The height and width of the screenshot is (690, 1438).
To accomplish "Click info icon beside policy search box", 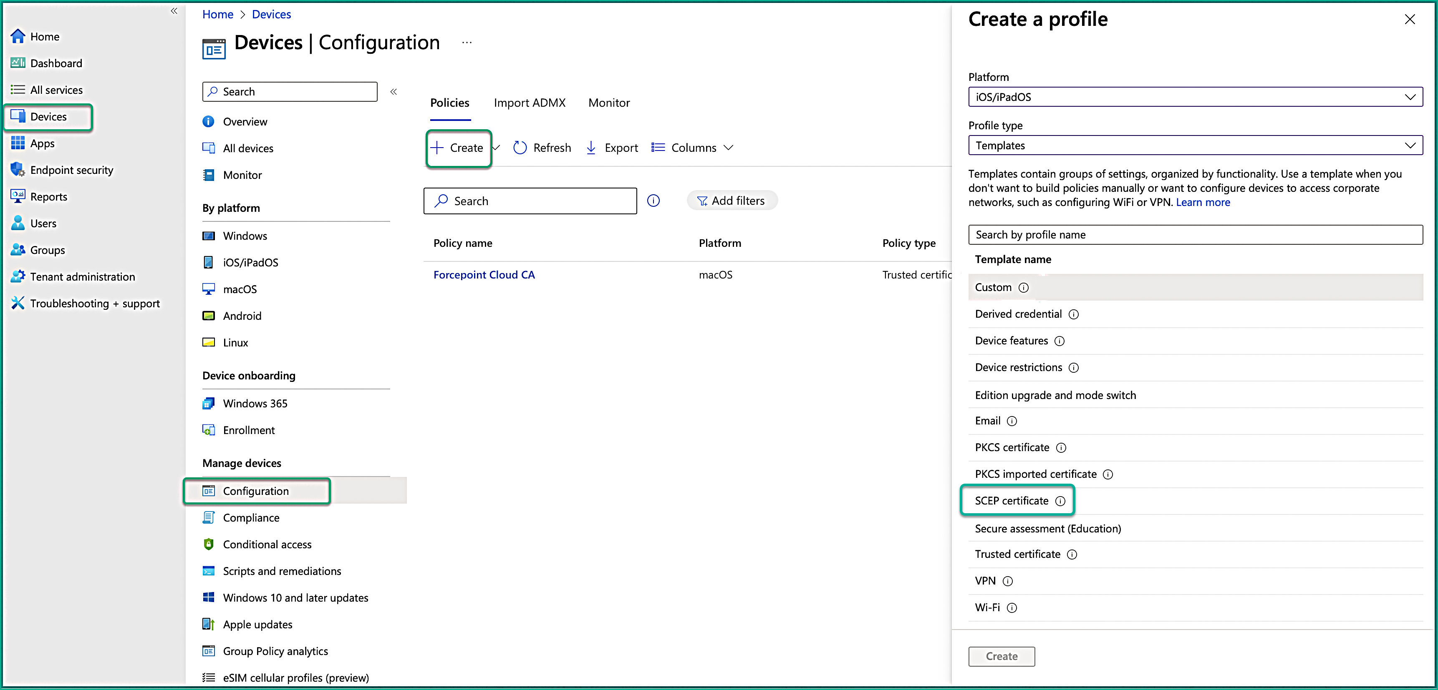I will (x=653, y=201).
